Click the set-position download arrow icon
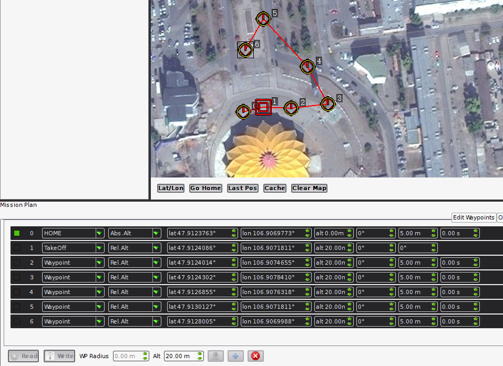 pyautogui.click(x=215, y=356)
